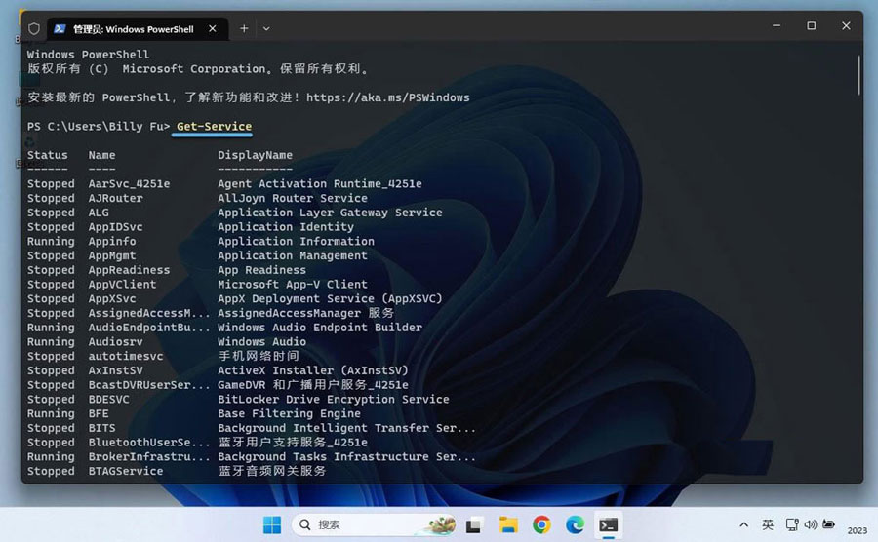This screenshot has width=878, height=542.
Task: Click the Terminal icon in the taskbar
Action: tap(609, 524)
